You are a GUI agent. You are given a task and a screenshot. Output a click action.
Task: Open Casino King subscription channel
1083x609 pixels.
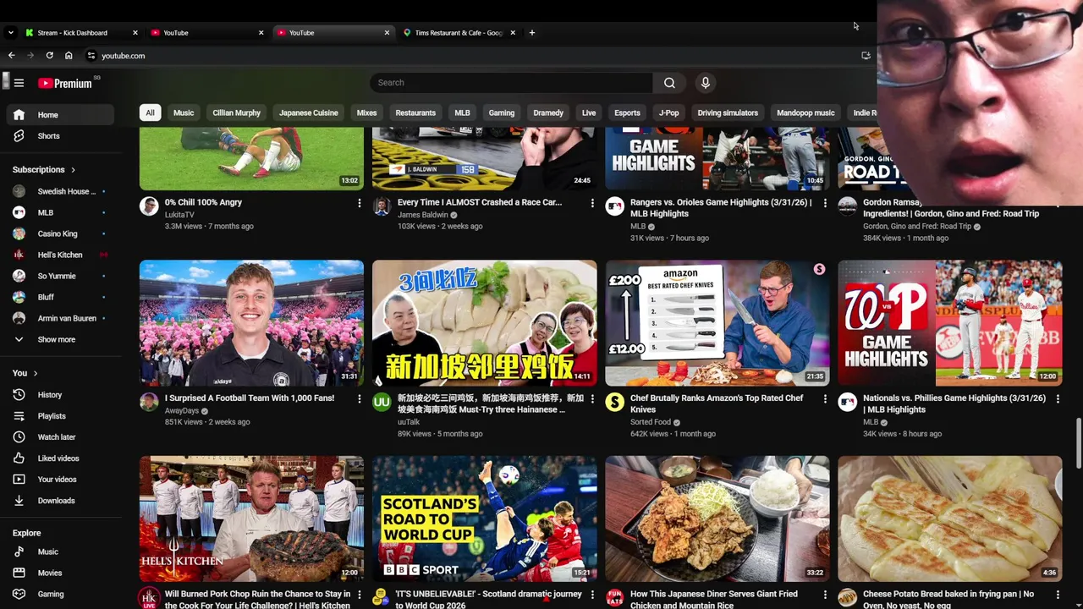click(x=60, y=234)
